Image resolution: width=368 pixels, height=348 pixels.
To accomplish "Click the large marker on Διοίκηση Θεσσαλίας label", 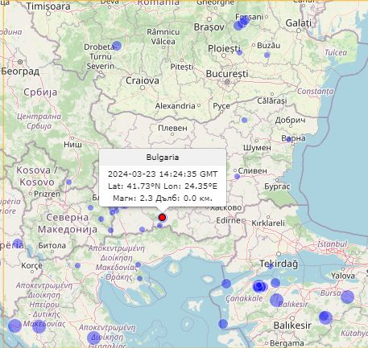I will (x=93, y=338).
